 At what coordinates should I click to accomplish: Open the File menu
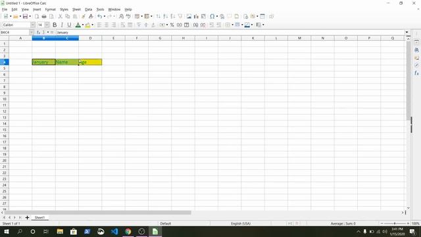(x=5, y=9)
